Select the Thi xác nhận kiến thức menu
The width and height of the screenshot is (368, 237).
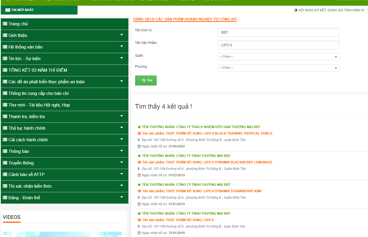point(65,186)
